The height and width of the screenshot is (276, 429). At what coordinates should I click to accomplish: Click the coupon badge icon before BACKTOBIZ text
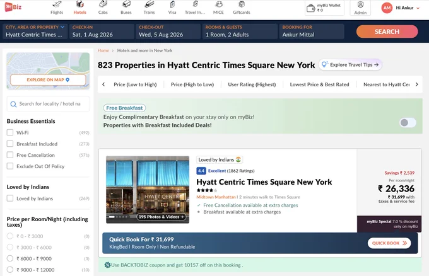click(107, 265)
